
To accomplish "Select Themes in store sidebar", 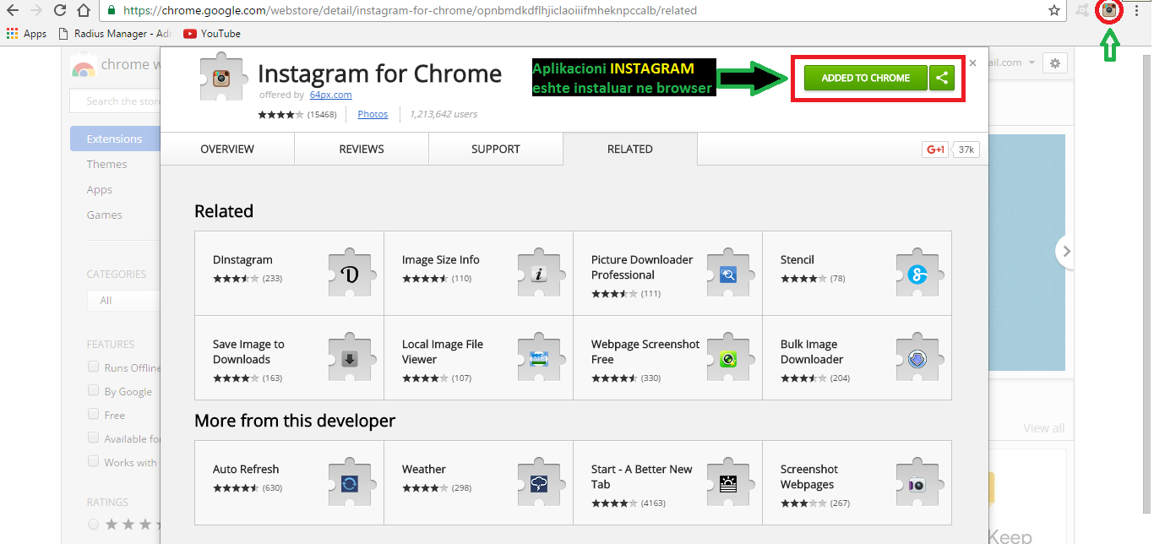I will click(x=107, y=164).
